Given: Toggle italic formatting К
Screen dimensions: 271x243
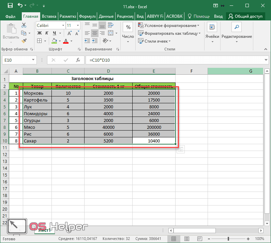Looking at the screenshot, I should (x=47, y=33).
